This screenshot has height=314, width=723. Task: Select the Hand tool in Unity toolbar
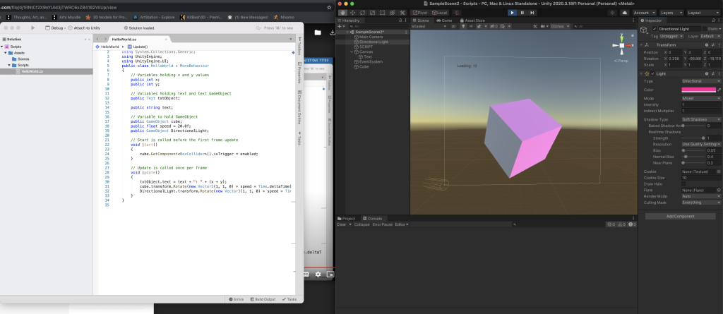click(x=342, y=13)
